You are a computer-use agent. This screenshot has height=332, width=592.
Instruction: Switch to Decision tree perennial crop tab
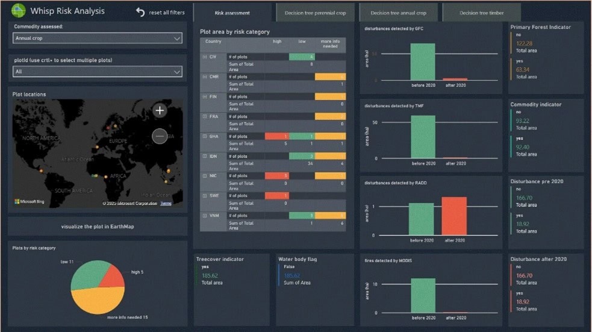point(315,13)
